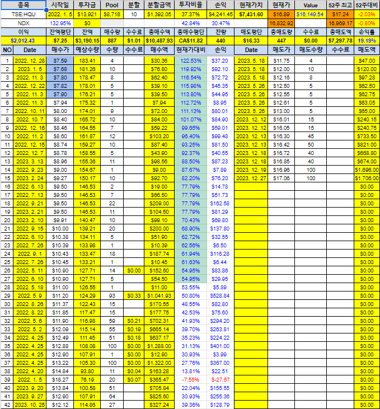The image size is (380, 409).
Task: Click the Value cell $16,149.54
Action: coord(311,15)
